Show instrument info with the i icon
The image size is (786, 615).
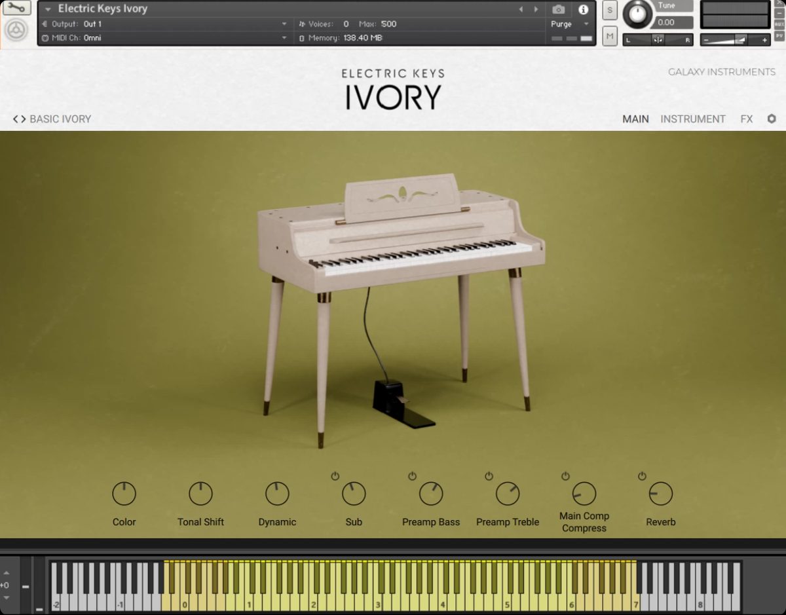click(x=583, y=9)
